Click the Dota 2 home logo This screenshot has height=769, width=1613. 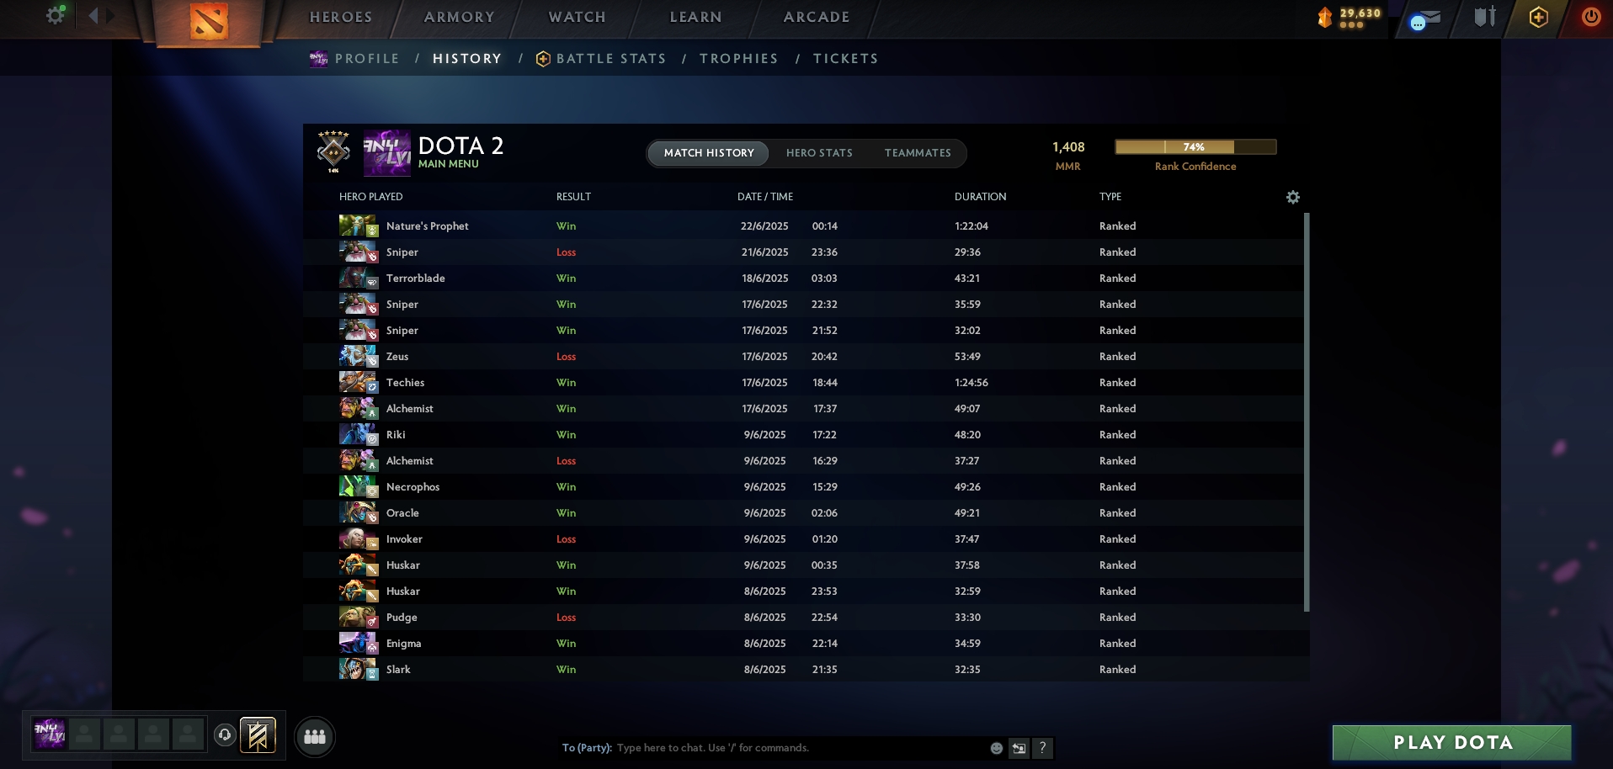pos(208,22)
